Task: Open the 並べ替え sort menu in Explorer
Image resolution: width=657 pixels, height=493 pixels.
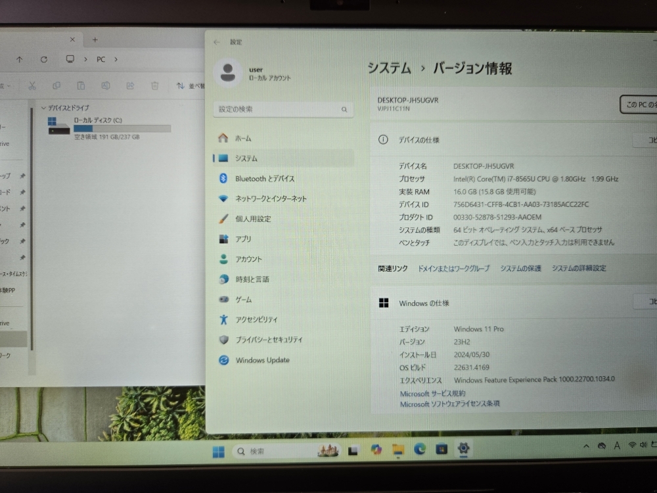Action: [x=191, y=86]
